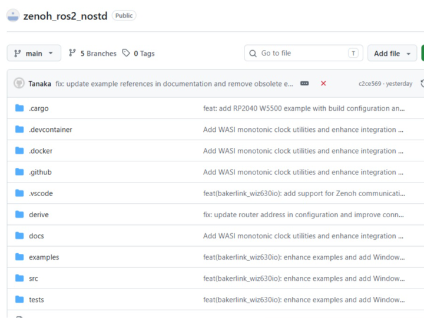Image resolution: width=424 pixels, height=318 pixels.
Task: Click the examples folder icon
Action: coord(19,257)
